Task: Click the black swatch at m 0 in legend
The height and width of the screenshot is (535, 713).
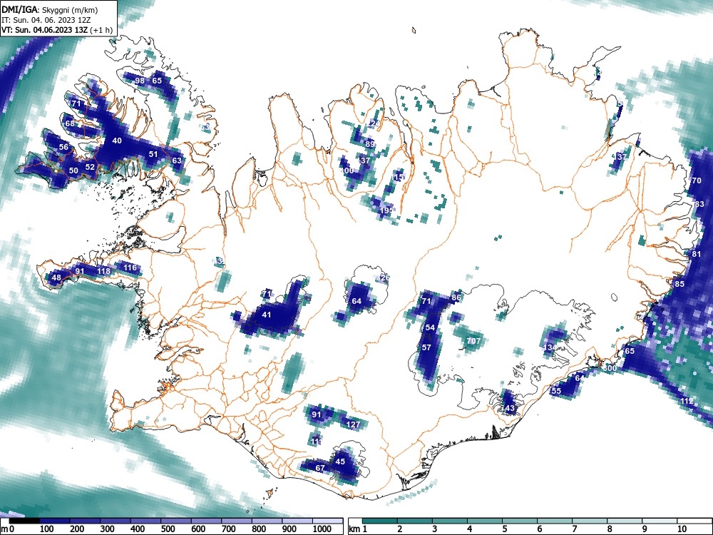Action: pos(24,521)
